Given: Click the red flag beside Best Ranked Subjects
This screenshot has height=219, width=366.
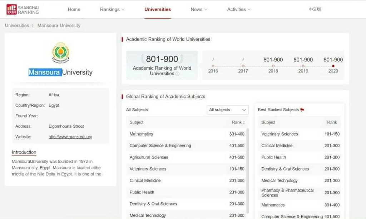Looking at the screenshot, I should tap(302, 110).
